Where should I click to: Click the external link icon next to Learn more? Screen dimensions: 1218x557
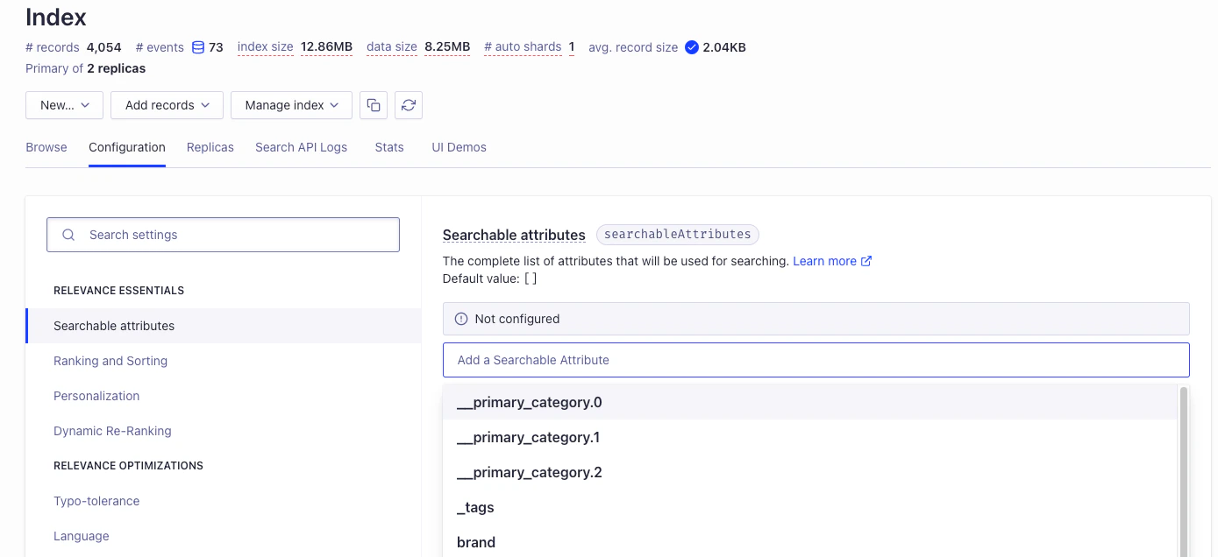pyautogui.click(x=866, y=260)
